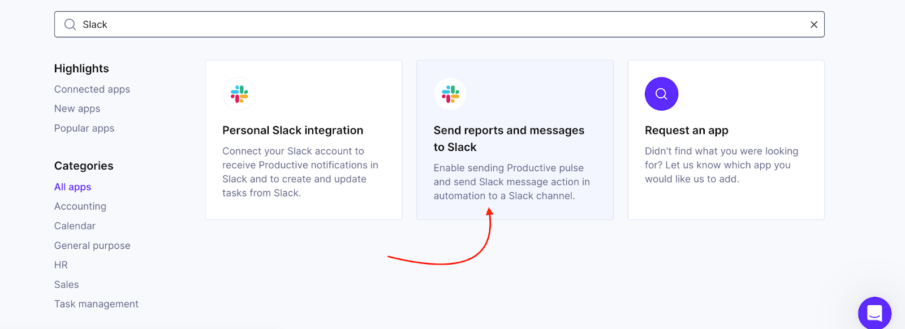
Task: Click the Categories heading
Action: (84, 166)
